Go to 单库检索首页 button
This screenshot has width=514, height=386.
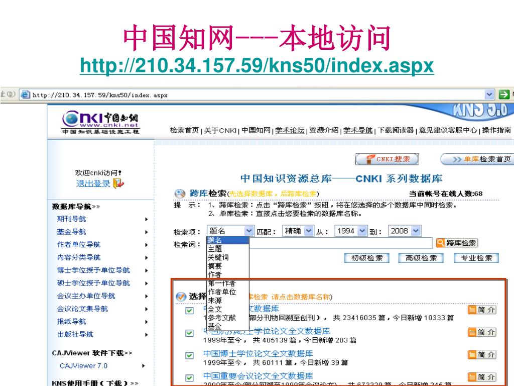477,159
